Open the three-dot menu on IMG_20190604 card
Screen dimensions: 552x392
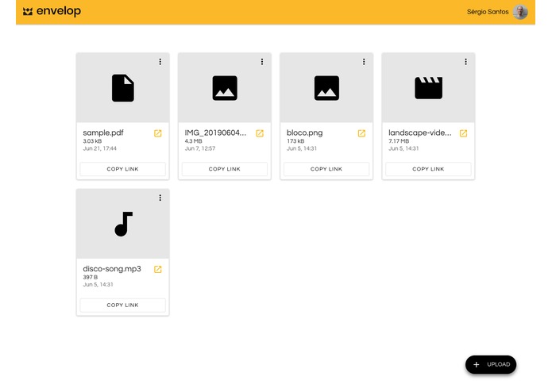pyautogui.click(x=262, y=62)
